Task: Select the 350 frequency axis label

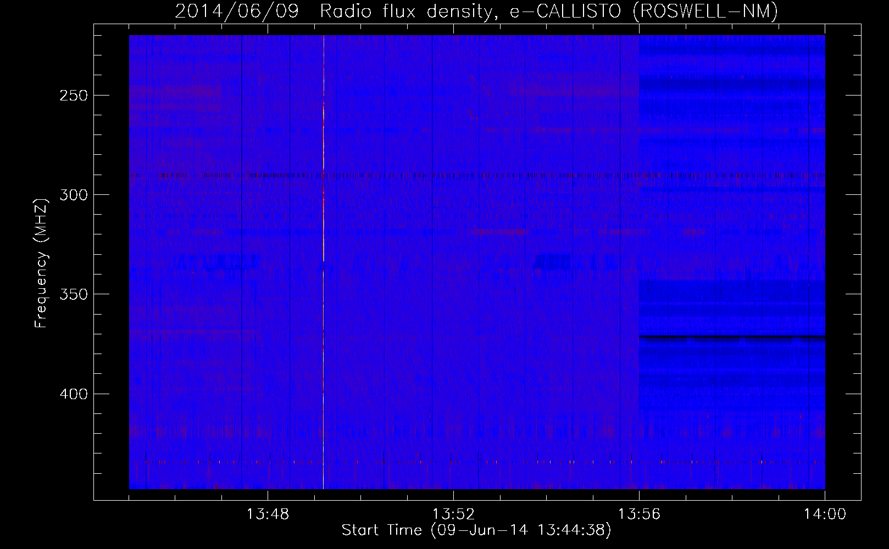Action: coord(74,294)
